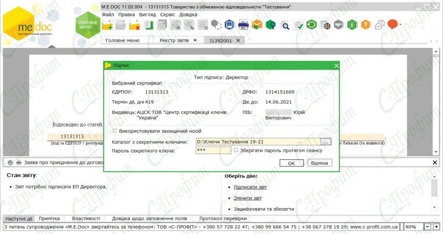Click document scrollbar up arrow

tap(436, 51)
